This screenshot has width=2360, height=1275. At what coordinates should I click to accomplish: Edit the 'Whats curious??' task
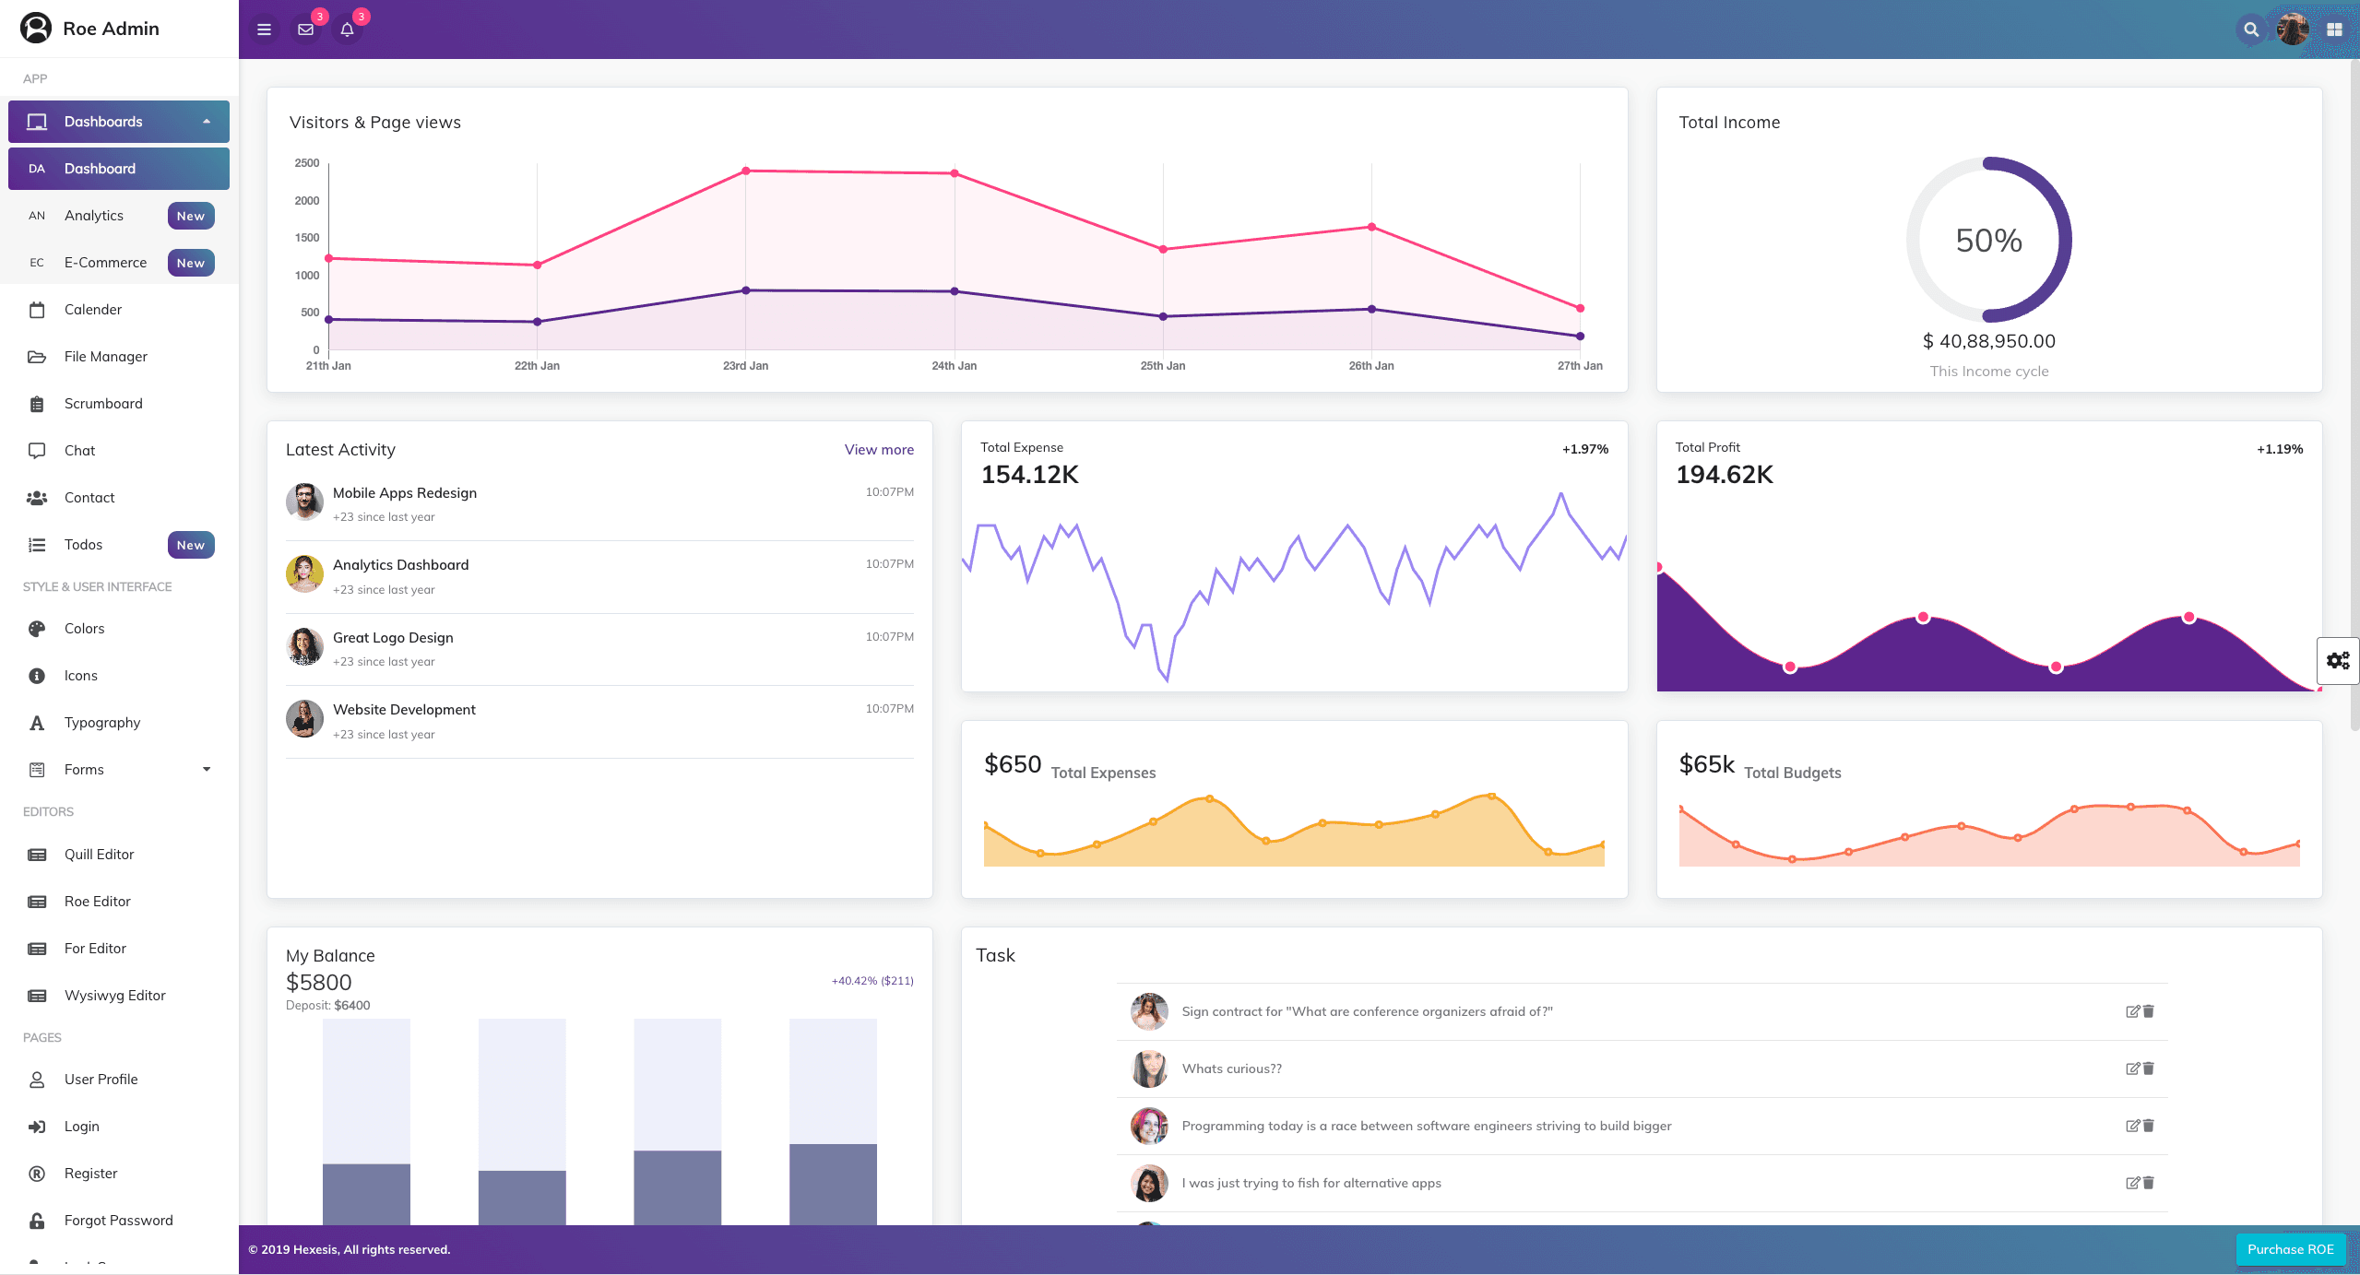pos(2132,1068)
